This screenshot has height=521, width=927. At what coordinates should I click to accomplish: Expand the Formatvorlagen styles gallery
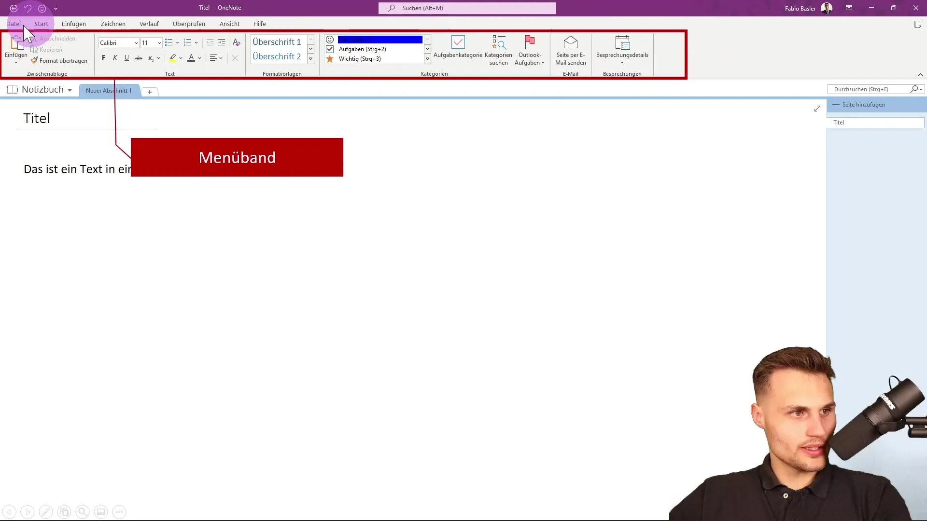311,59
